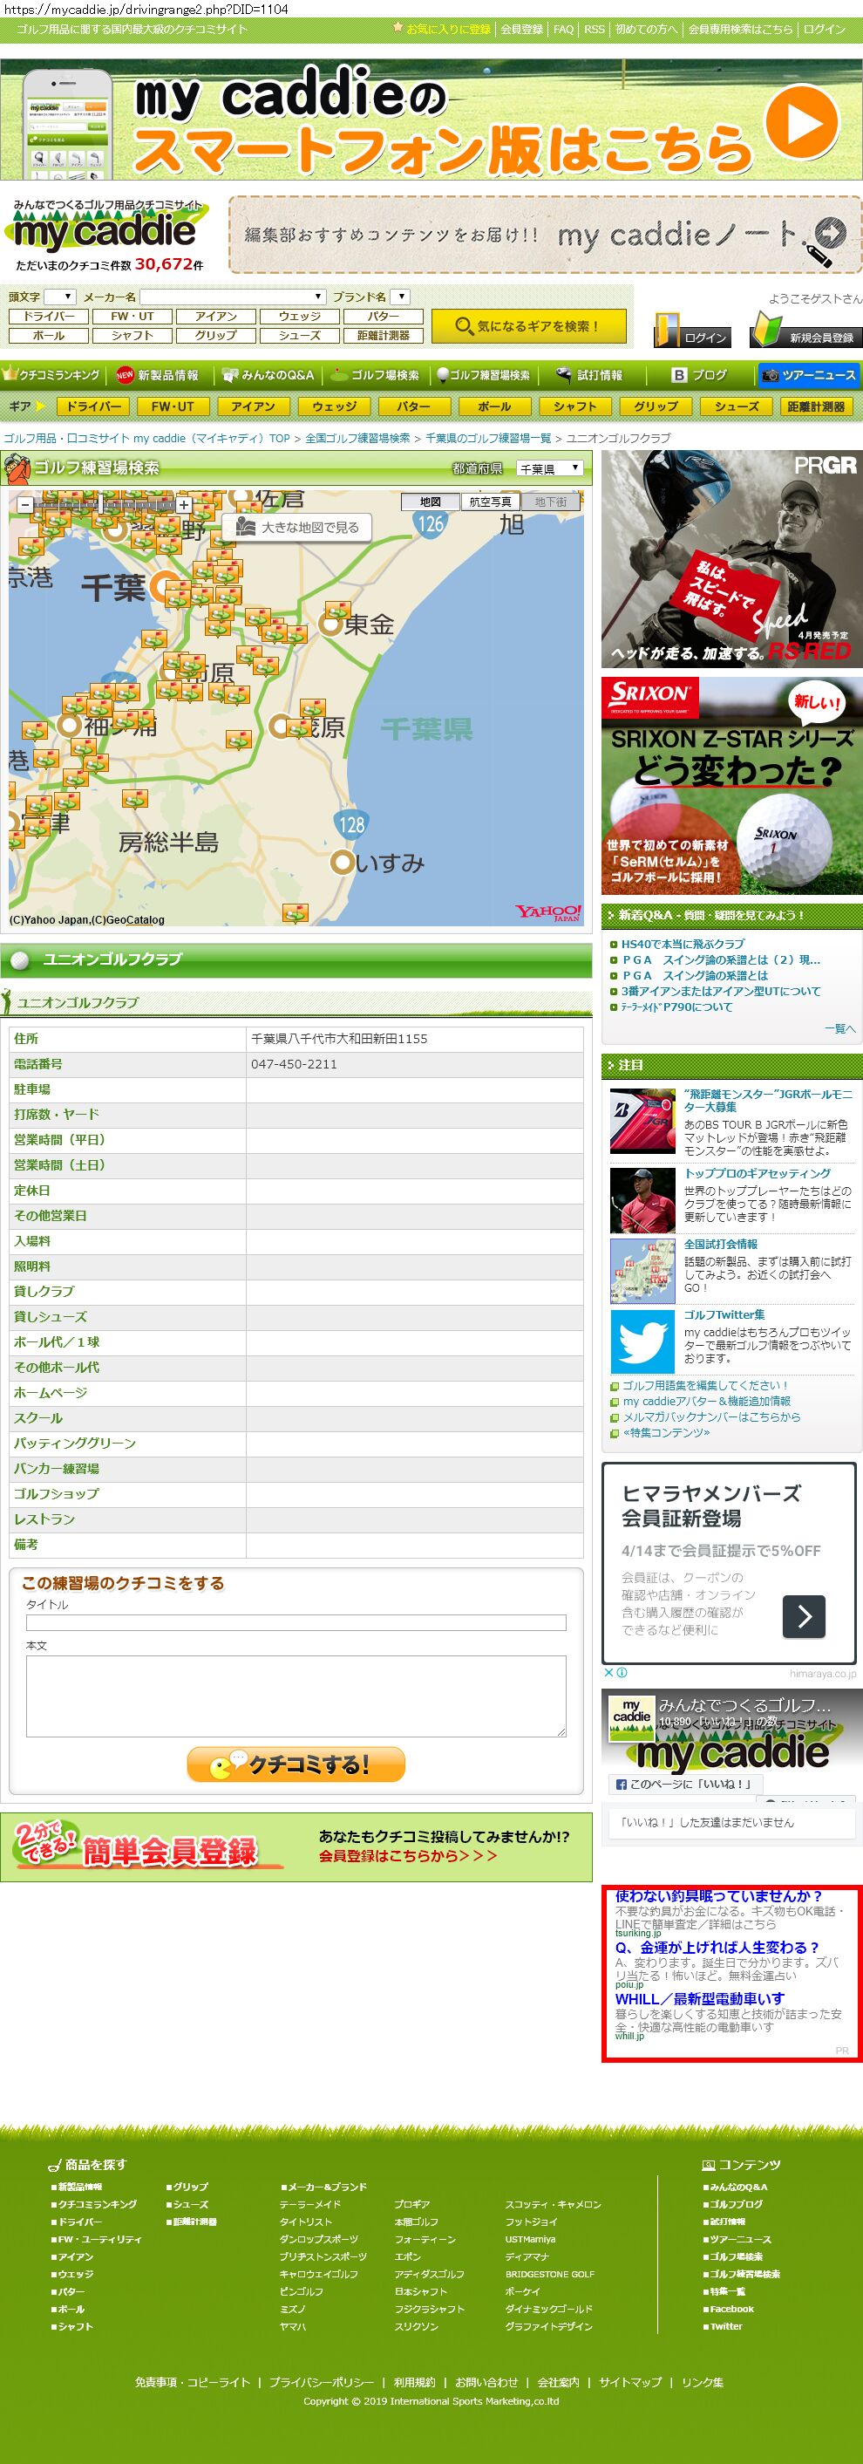Close the himaraya ad with X icon
This screenshot has height=2464, width=863.
tap(608, 1673)
